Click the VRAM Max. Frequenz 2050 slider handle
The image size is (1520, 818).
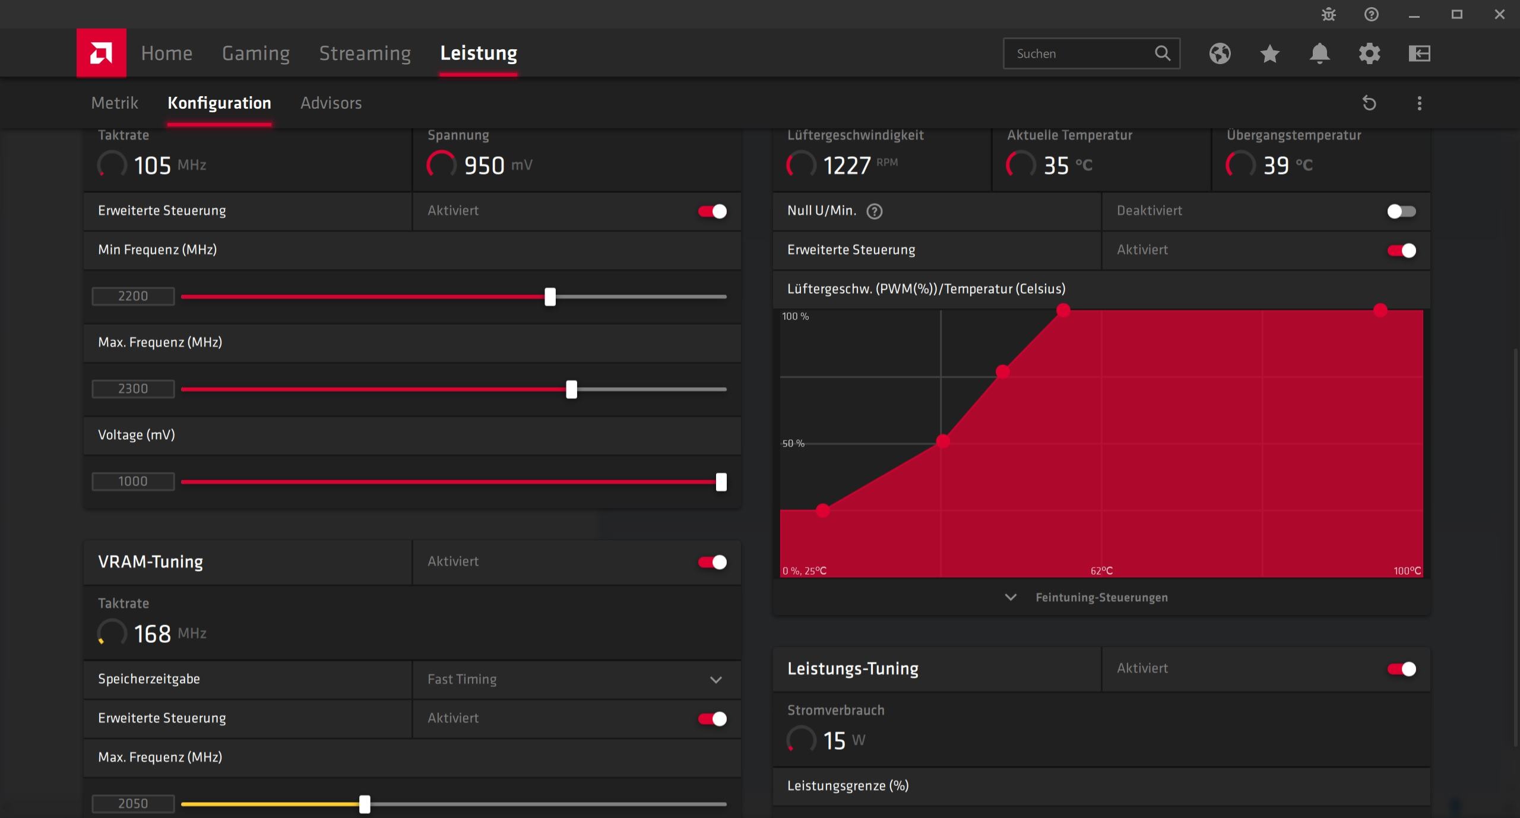[365, 804]
